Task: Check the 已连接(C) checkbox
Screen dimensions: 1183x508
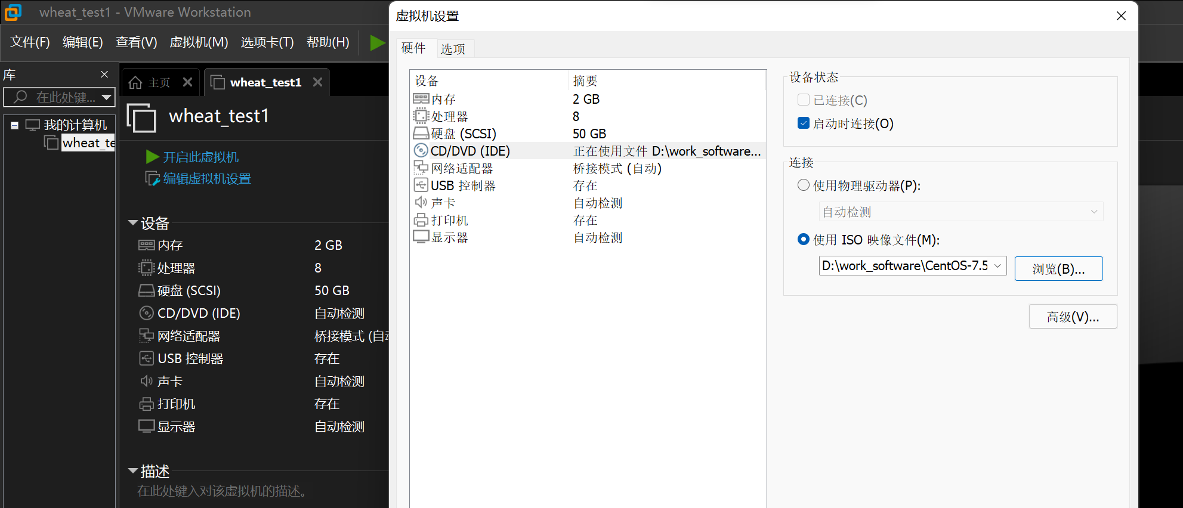Action: (x=804, y=100)
